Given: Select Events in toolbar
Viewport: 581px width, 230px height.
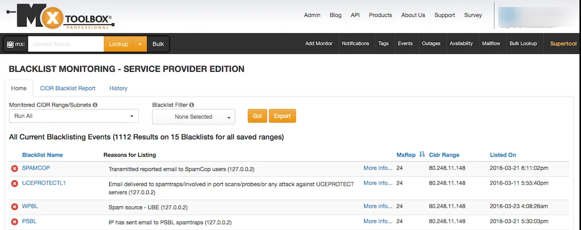Looking at the screenshot, I should click(x=405, y=43).
